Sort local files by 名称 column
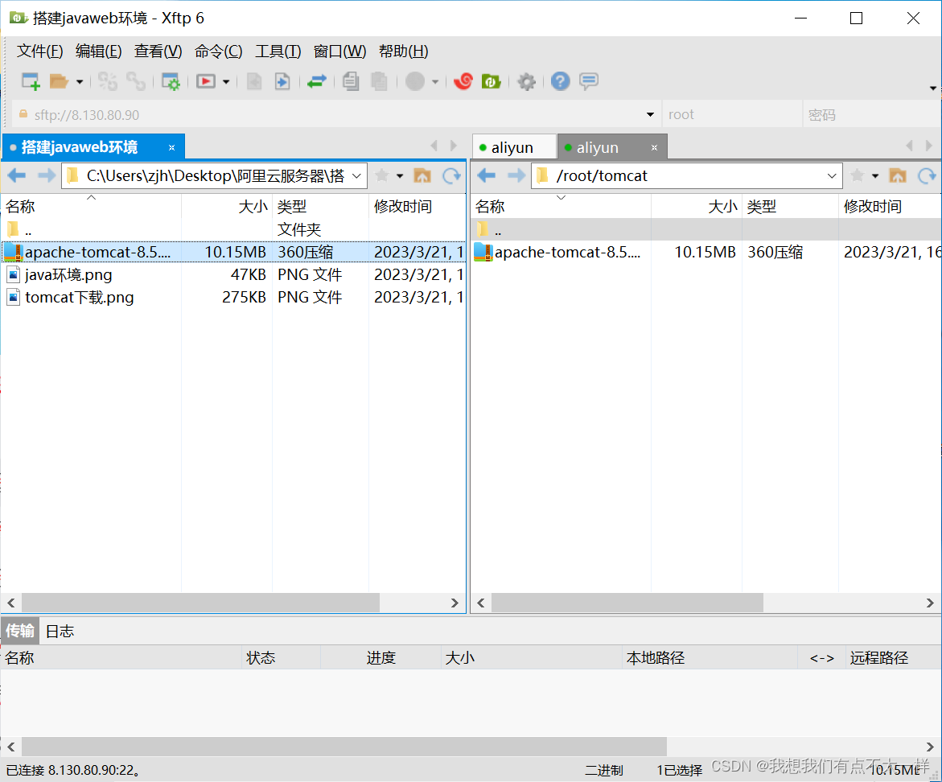This screenshot has height=782, width=942. click(92, 207)
